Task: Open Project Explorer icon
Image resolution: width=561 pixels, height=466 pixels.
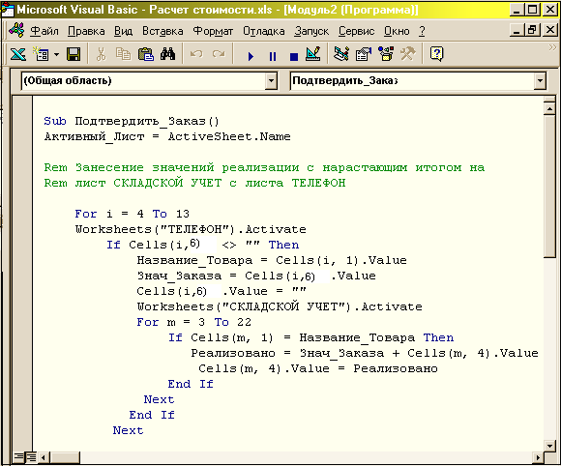Action: 341,54
